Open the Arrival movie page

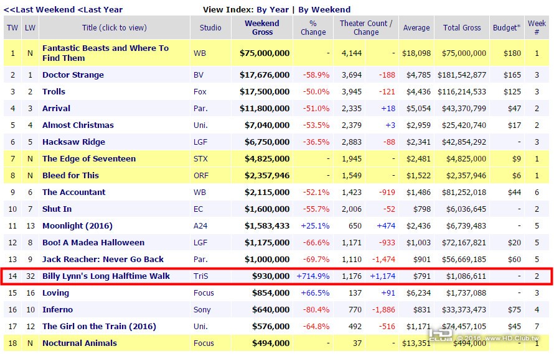tap(56, 109)
